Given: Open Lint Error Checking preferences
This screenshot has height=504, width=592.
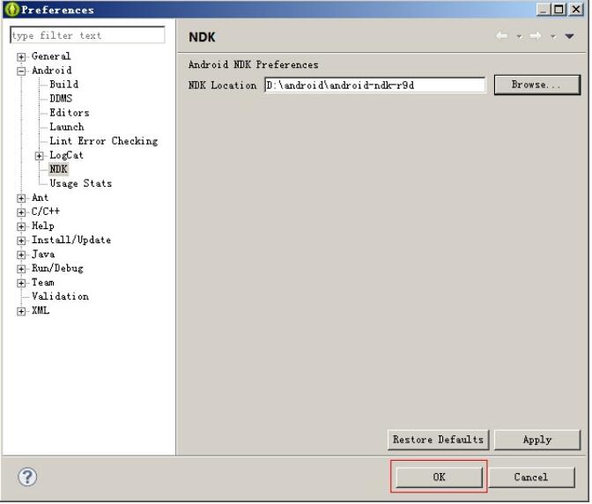Looking at the screenshot, I should [x=104, y=141].
